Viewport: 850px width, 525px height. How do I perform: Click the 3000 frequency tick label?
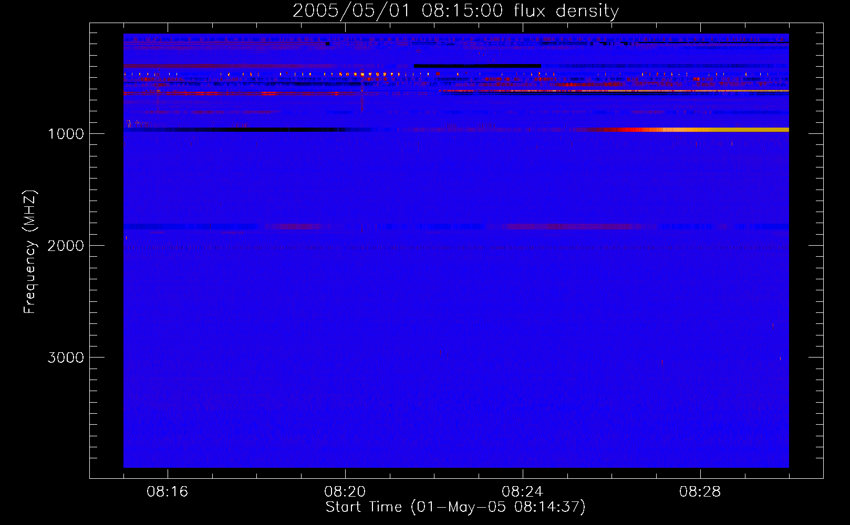66,358
